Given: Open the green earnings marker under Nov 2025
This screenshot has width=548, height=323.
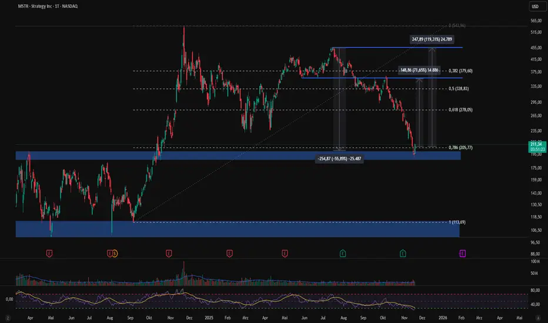Looking at the screenshot, I should point(403,254).
